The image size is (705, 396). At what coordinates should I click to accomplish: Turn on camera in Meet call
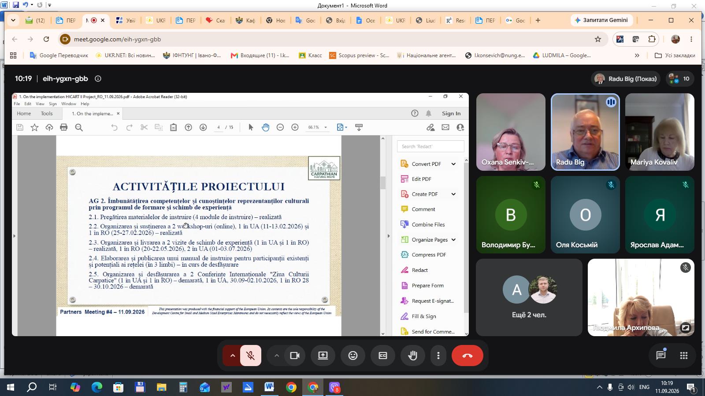pyautogui.click(x=295, y=356)
